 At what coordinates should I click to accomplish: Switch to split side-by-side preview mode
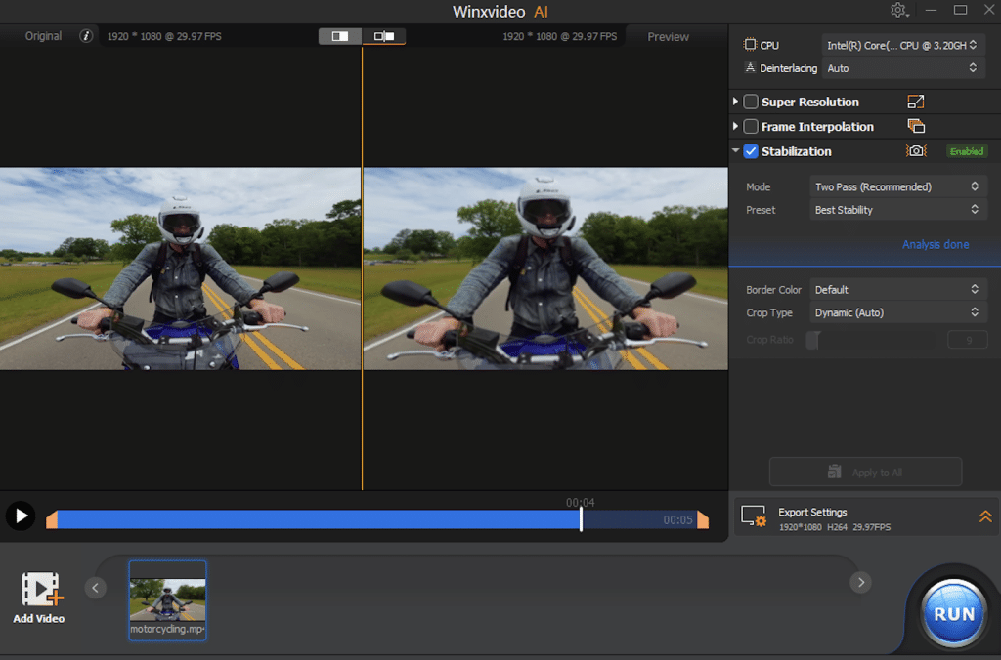coord(340,36)
